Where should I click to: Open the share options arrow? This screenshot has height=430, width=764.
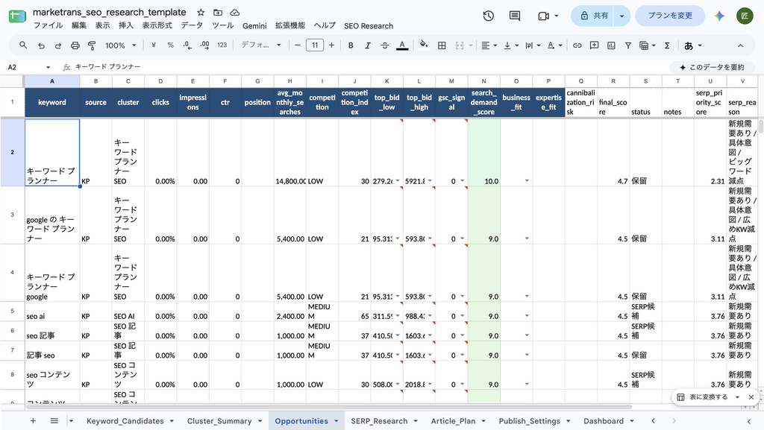pos(621,16)
